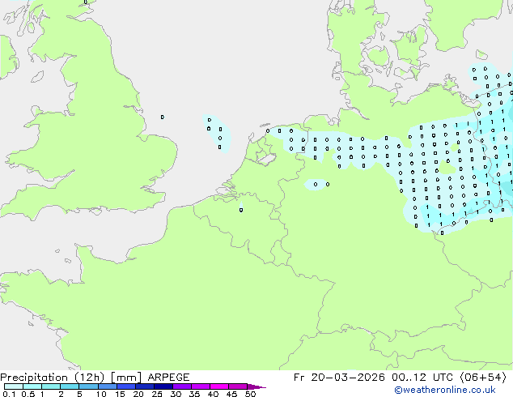
Task: Click the '(06+54)' forecast run label
Action: 483,378
